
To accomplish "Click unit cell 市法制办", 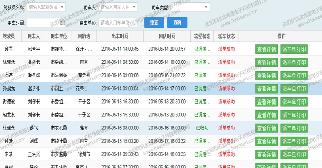I will (59, 75).
